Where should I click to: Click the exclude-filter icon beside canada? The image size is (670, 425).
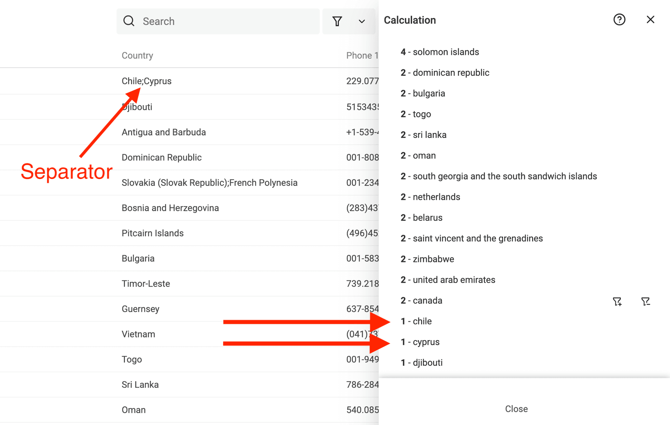point(646,301)
